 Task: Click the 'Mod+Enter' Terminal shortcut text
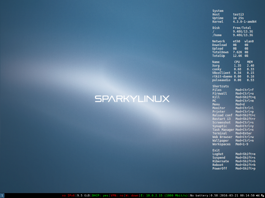[243, 133]
